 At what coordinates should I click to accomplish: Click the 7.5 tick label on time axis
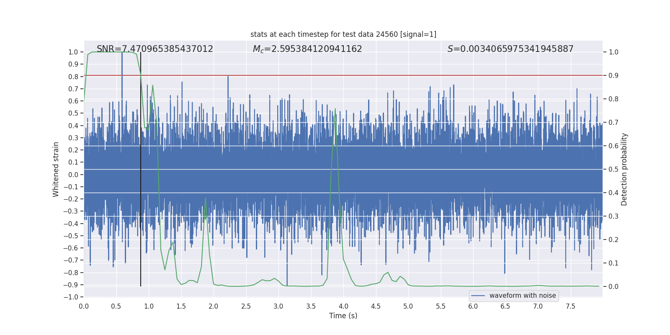[570, 306]
